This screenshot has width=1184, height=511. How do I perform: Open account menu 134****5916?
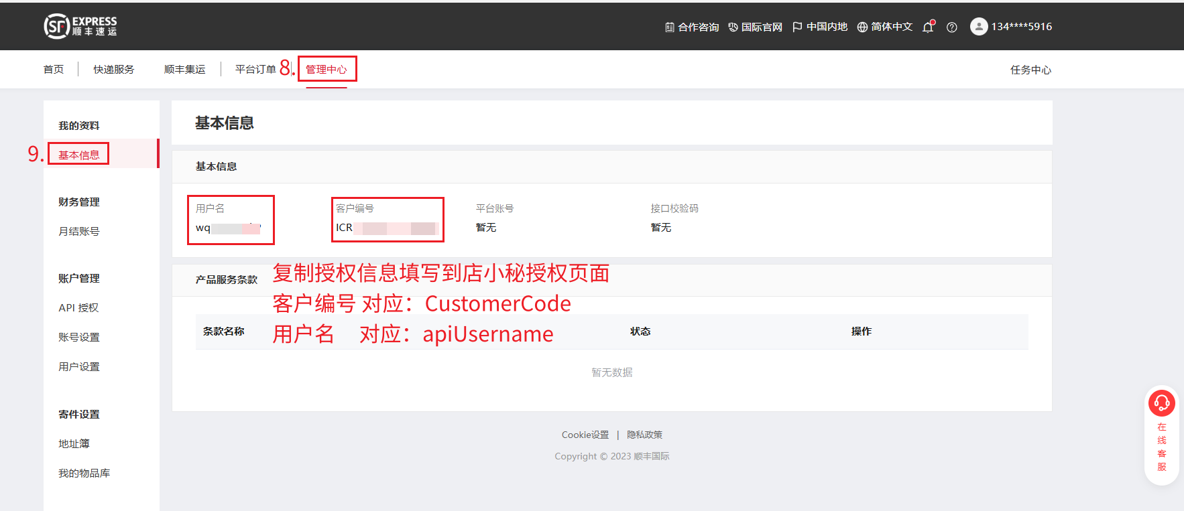coord(1022,27)
